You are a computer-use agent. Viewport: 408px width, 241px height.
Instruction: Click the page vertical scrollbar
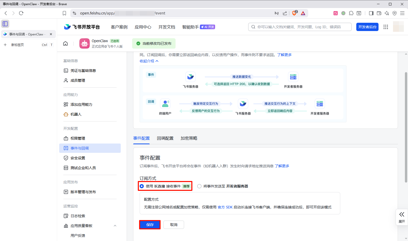pyautogui.click(x=406, y=127)
